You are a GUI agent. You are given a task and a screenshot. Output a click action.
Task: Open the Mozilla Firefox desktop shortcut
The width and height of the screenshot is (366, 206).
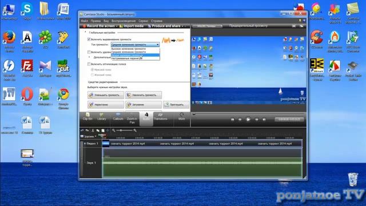(x=9, y=41)
